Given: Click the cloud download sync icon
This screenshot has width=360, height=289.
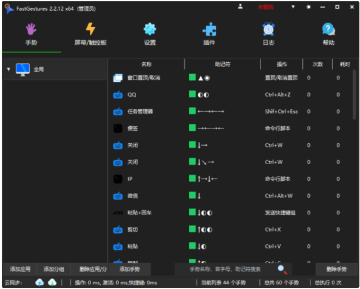Looking at the screenshot, I should pos(52,282).
